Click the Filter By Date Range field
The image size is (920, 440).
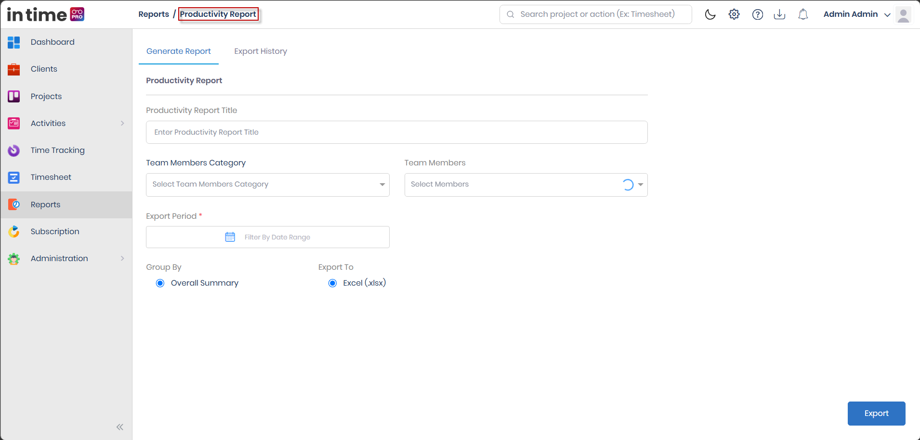(268, 237)
